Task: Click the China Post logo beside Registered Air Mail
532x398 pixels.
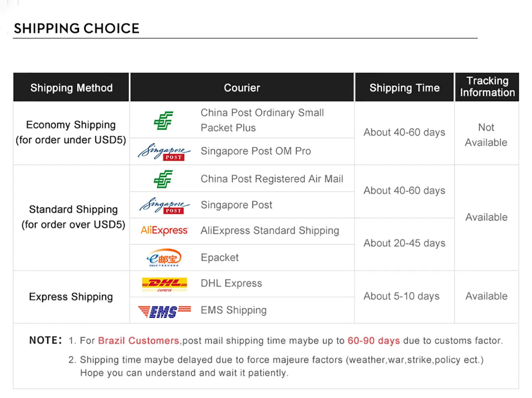Action: click(x=163, y=179)
